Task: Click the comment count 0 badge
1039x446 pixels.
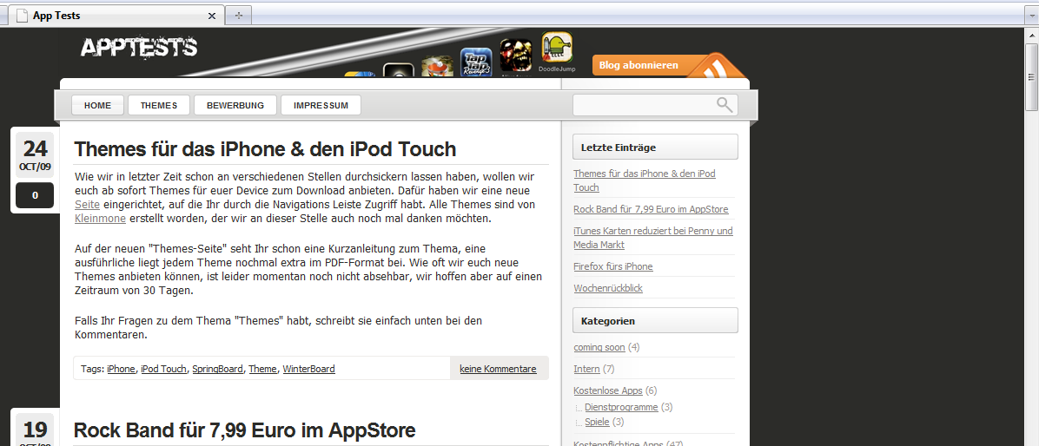Action: [x=35, y=195]
